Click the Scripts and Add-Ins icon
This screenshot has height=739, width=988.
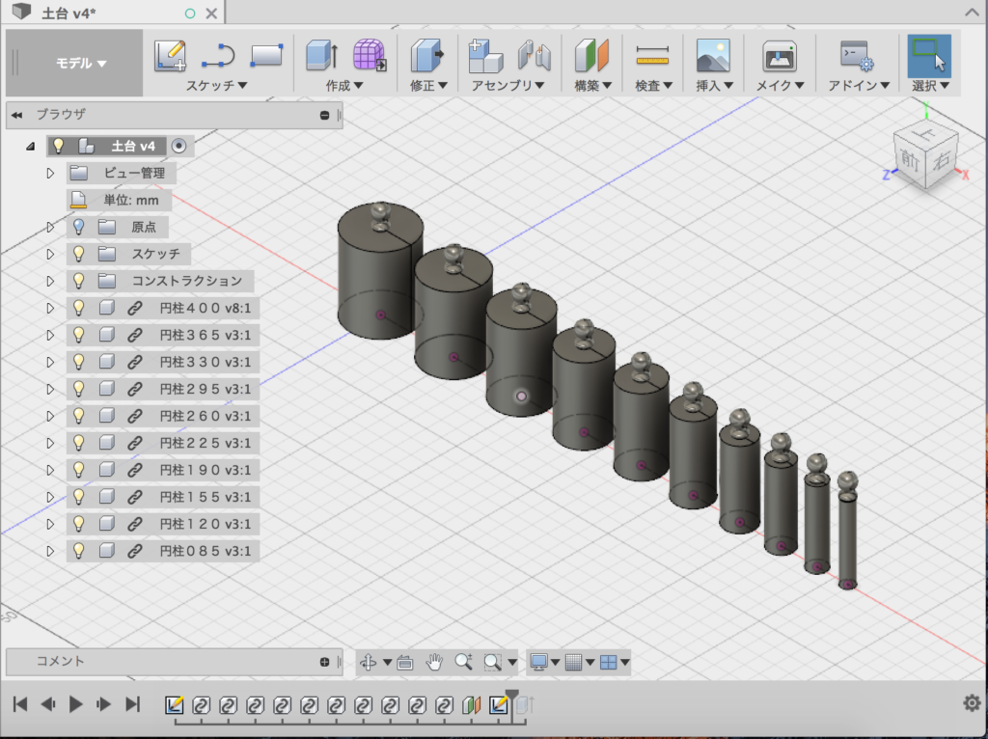coord(857,55)
